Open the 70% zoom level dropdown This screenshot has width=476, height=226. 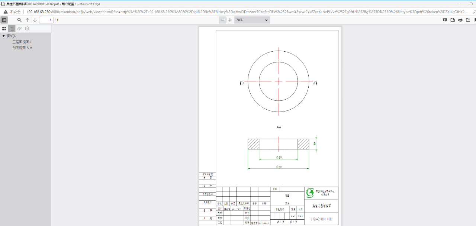click(x=252, y=20)
